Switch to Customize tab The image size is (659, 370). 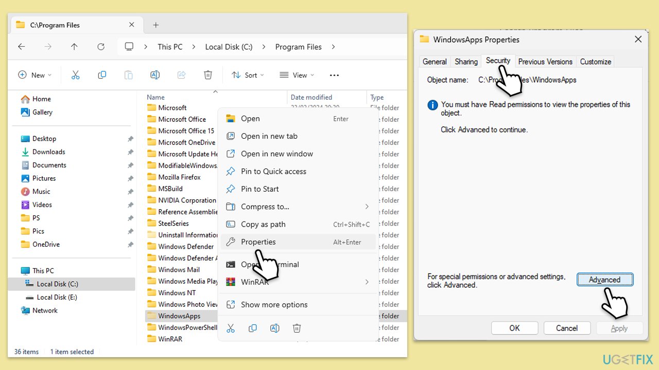[595, 62]
